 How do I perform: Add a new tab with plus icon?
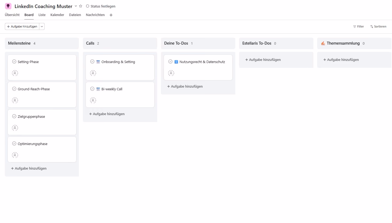pyautogui.click(x=111, y=15)
